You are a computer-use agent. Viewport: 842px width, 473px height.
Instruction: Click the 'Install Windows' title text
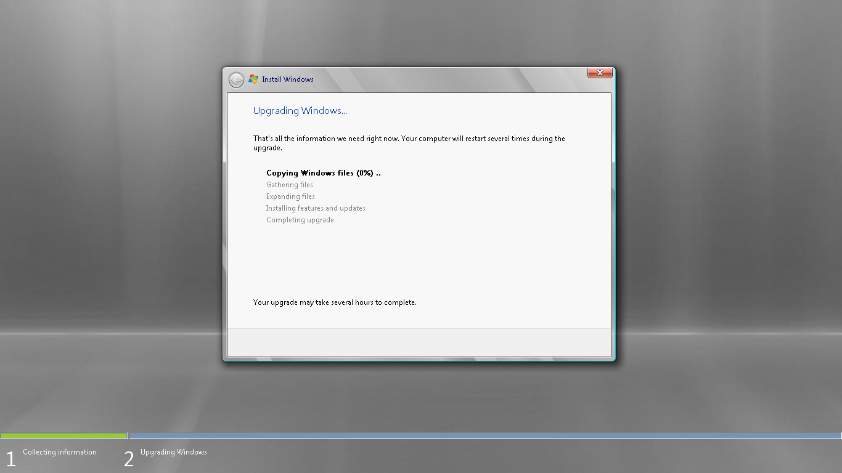[288, 79]
